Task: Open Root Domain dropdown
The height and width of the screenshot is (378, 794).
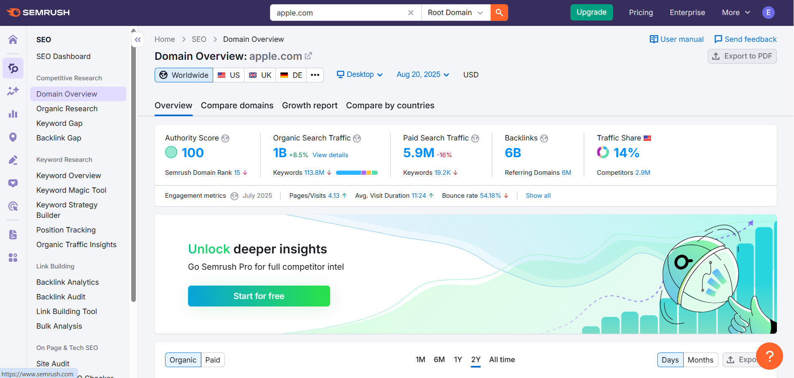Action: pos(456,13)
